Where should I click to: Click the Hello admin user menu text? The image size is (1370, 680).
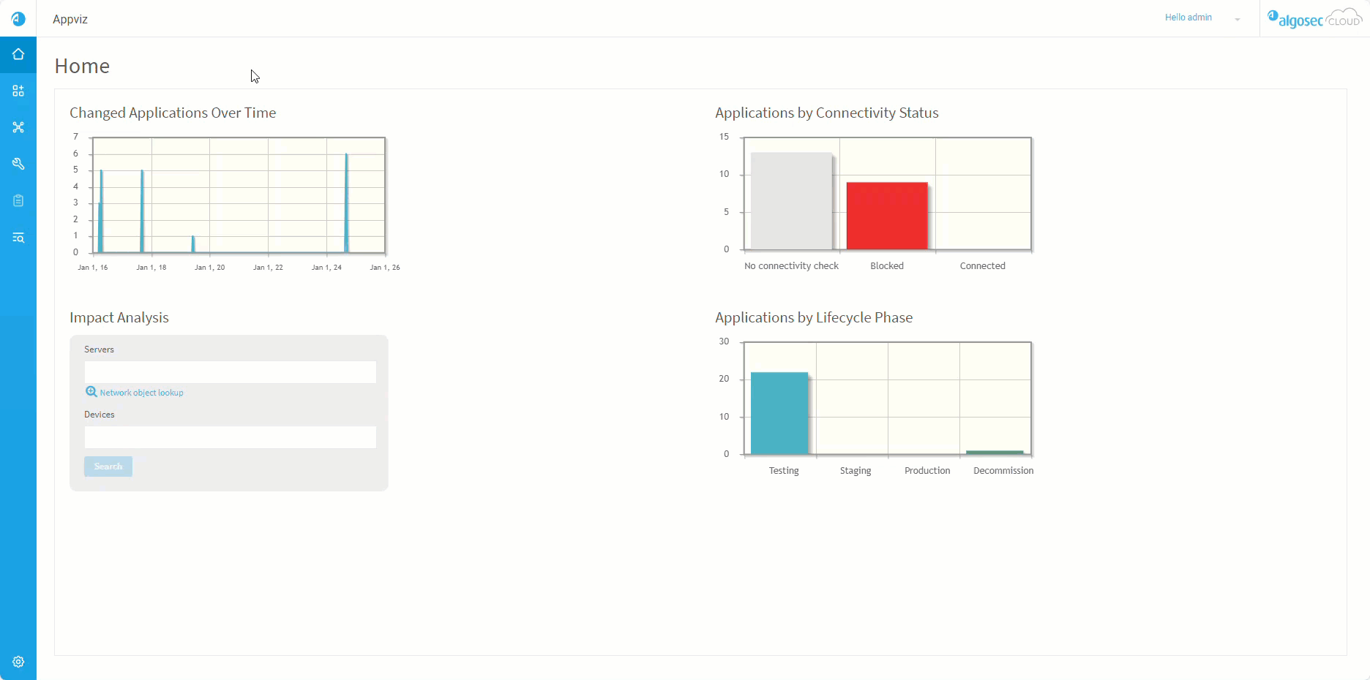click(x=1188, y=18)
